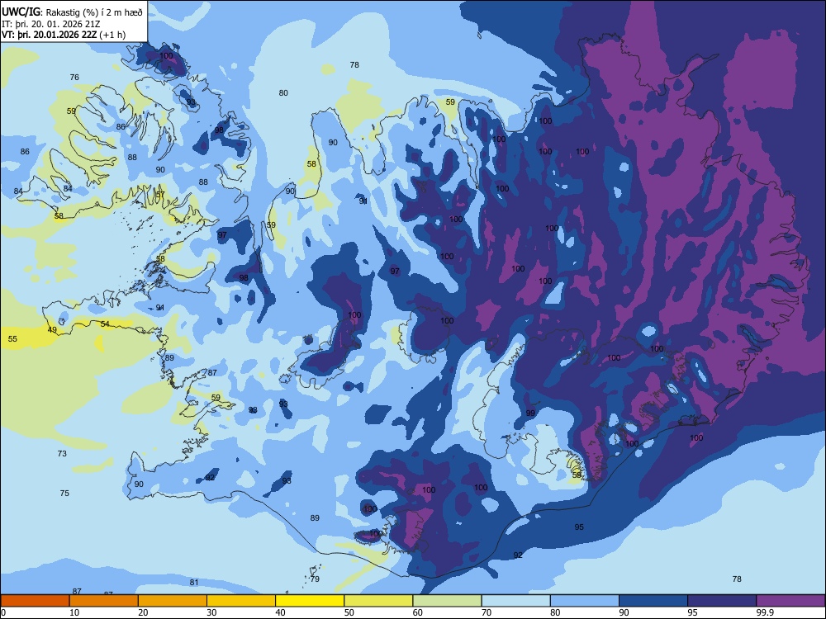Click the 20–30 legend color swatch
The width and height of the screenshot is (826, 619).
(173, 601)
